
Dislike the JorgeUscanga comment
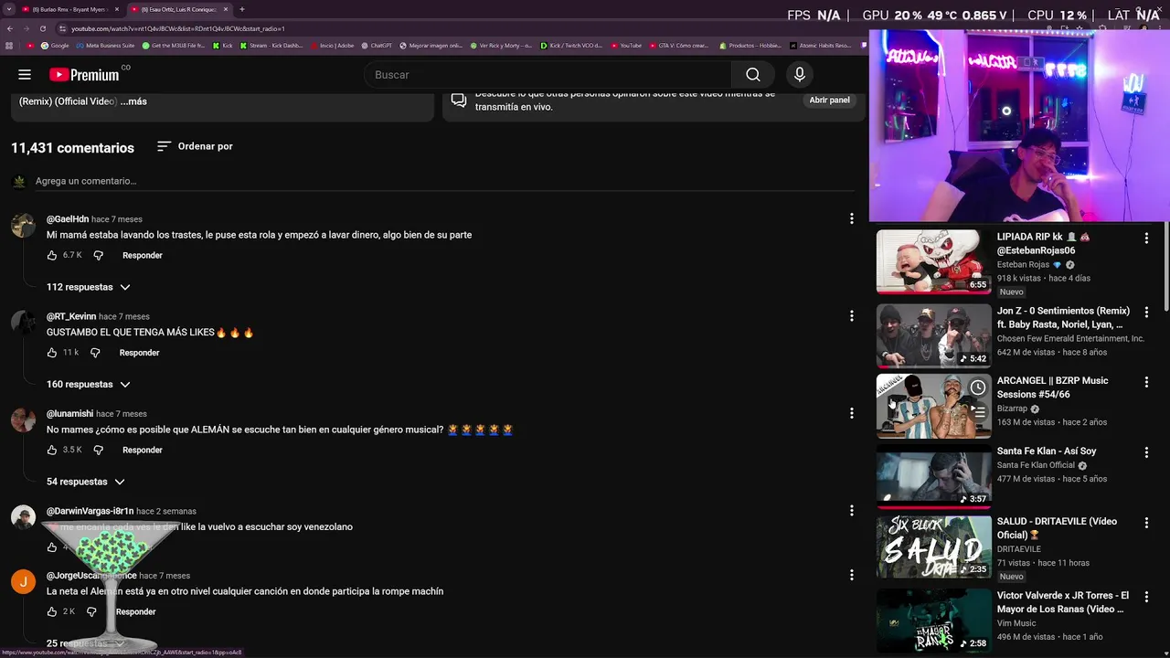[x=91, y=611]
